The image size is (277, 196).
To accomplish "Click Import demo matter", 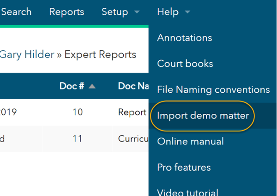I will pyautogui.click(x=203, y=115).
